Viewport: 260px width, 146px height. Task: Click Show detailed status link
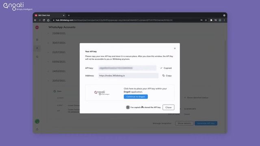(196, 98)
